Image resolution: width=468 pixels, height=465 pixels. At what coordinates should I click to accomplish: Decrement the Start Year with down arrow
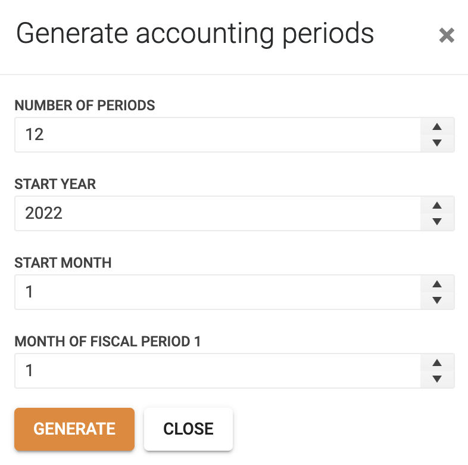click(x=437, y=221)
